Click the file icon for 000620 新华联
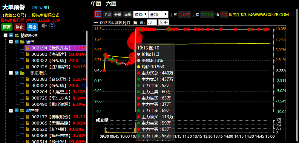Image resolution: width=299 pixels, height=143 pixels. coord(28,129)
